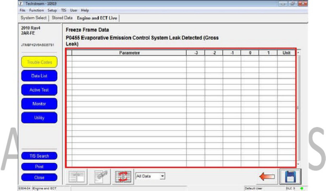Click the -1 column header
This screenshot has height=191, width=326.
[x=232, y=53]
